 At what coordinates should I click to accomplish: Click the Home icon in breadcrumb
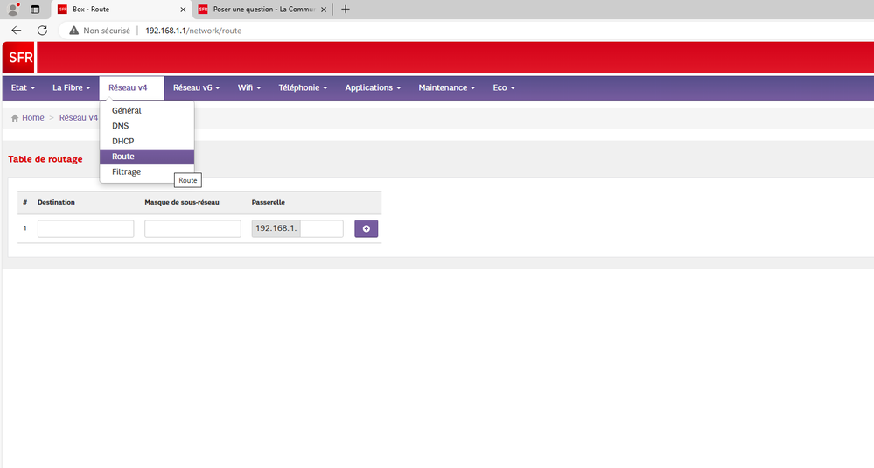[15, 118]
